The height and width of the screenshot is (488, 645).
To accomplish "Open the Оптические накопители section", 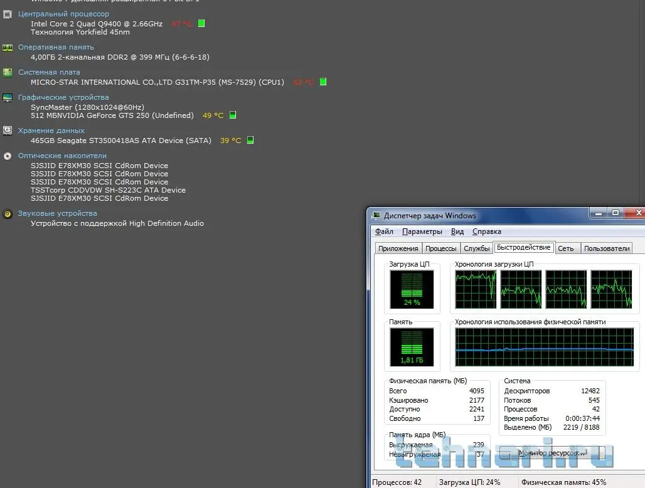I will pyautogui.click(x=62, y=156).
